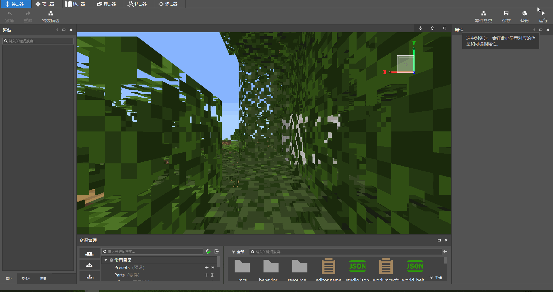Image resolution: width=553 pixels, height=292 pixels.
Task: Focus the file browser search field
Action: click(345, 252)
